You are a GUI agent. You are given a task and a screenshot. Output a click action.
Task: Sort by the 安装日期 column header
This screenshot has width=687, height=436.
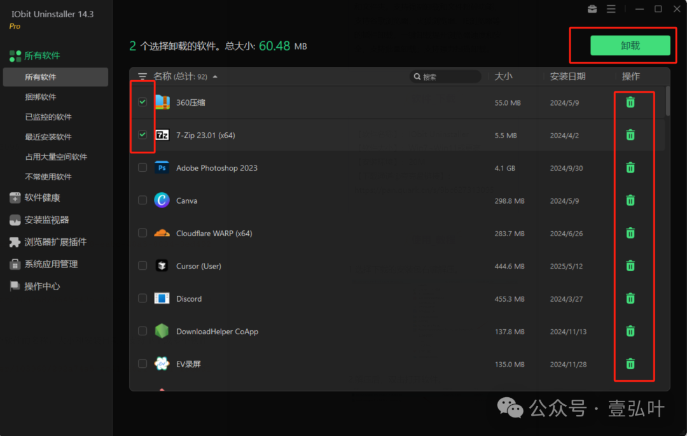pos(568,76)
